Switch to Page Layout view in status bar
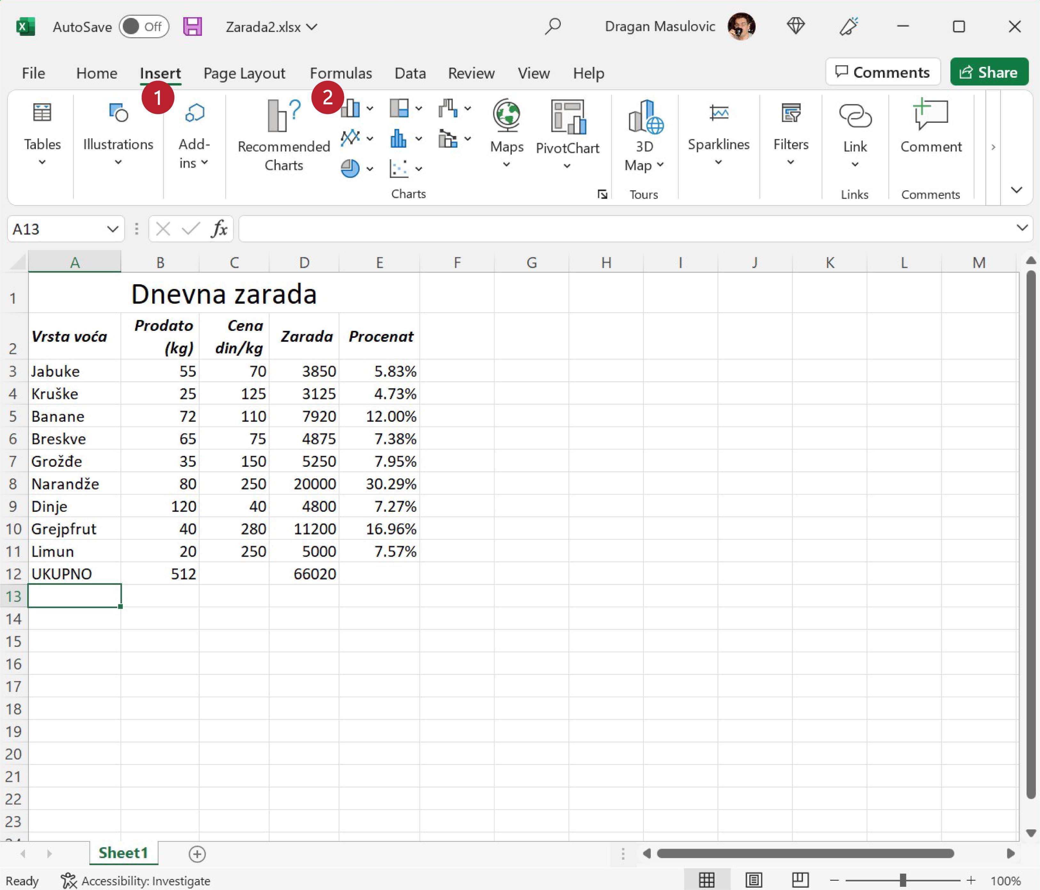Image resolution: width=1040 pixels, height=890 pixels. 754,880
